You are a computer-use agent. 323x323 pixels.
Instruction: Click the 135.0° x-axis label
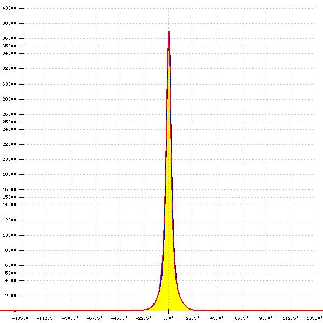pyautogui.click(x=315, y=318)
